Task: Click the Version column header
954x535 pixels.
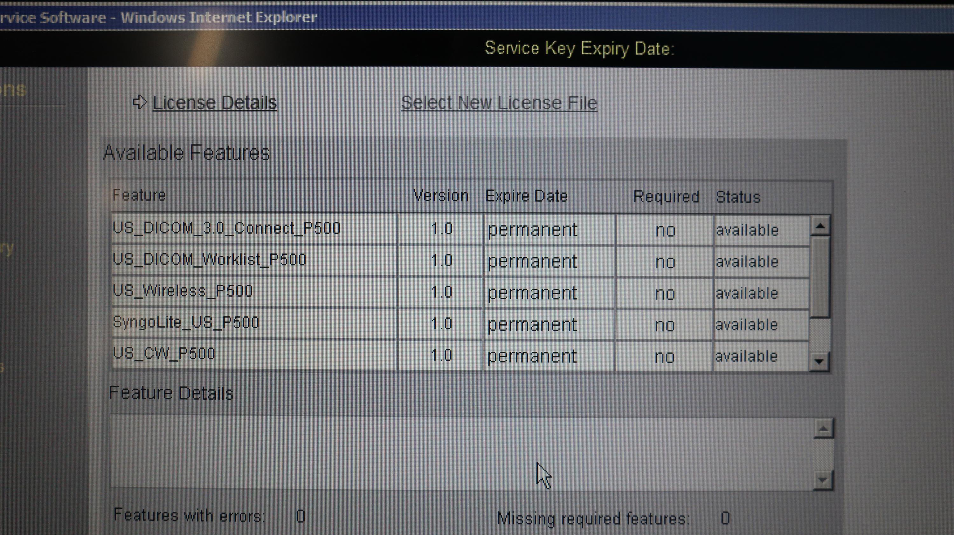Action: (441, 196)
